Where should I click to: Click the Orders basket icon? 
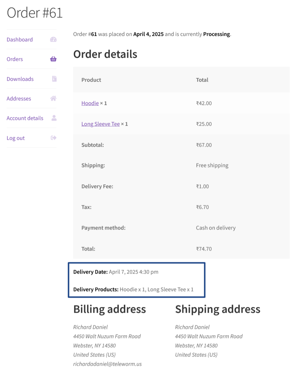pos(53,59)
